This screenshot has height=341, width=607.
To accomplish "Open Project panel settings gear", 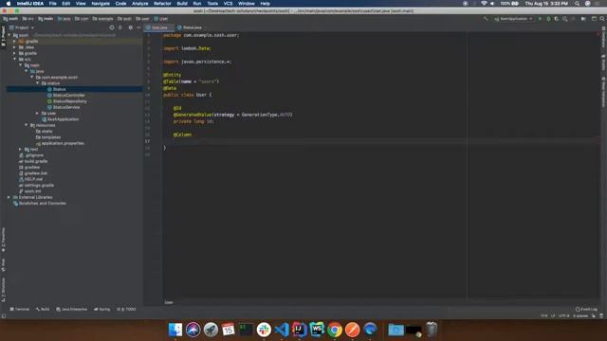I will click(x=131, y=27).
